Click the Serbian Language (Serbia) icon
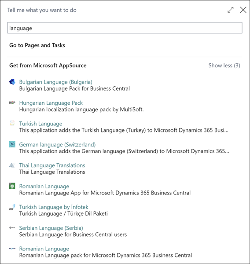The width and height of the screenshot is (250, 264). pyautogui.click(x=12, y=227)
